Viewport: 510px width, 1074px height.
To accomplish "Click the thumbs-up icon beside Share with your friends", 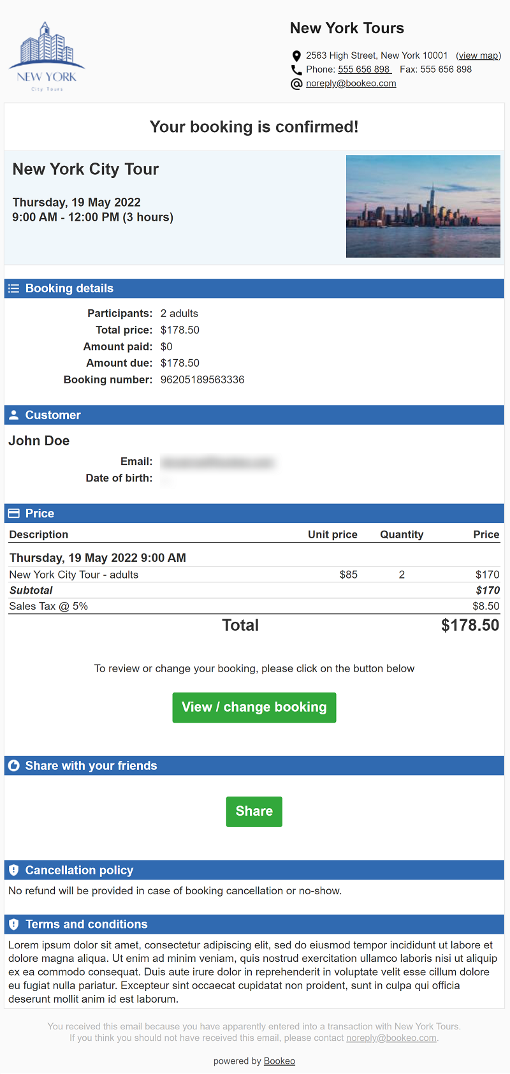I will point(13,766).
